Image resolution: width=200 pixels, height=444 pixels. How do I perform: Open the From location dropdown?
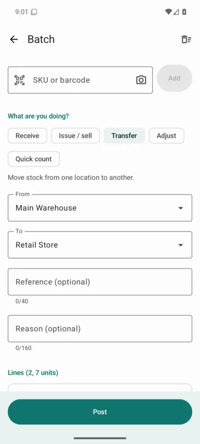tap(100, 208)
